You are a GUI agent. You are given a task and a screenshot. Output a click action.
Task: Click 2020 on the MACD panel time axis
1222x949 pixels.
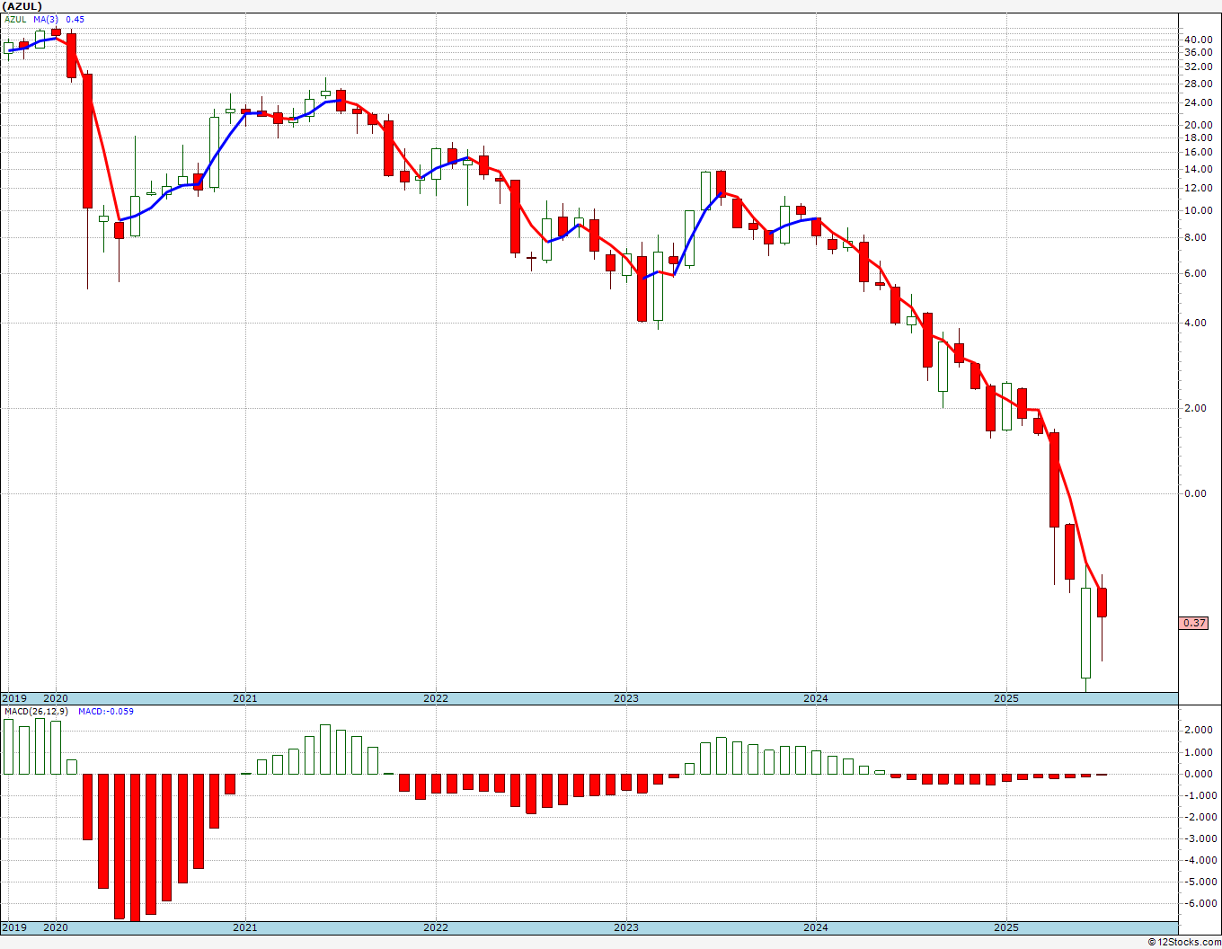pos(56,927)
